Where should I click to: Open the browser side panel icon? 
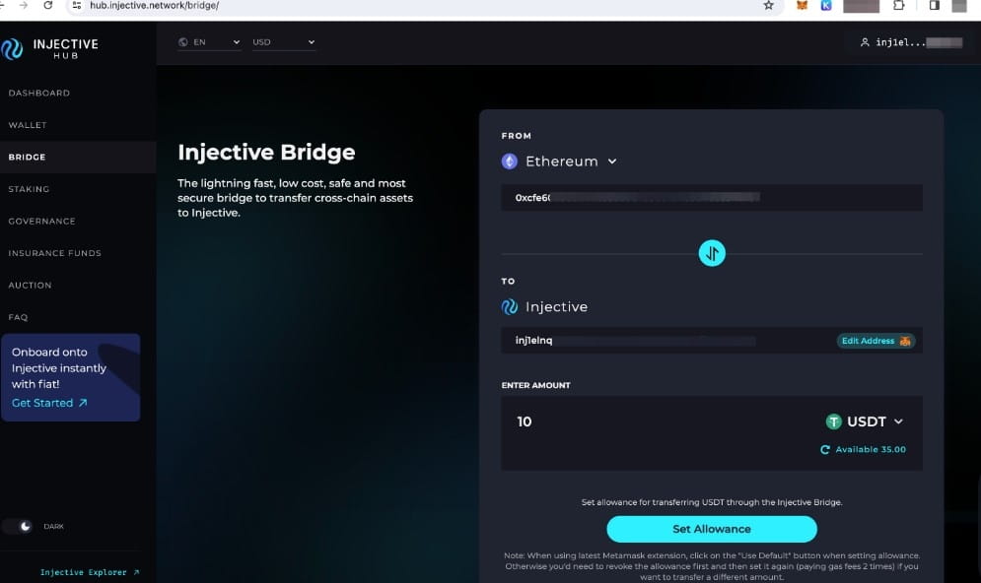tap(934, 6)
